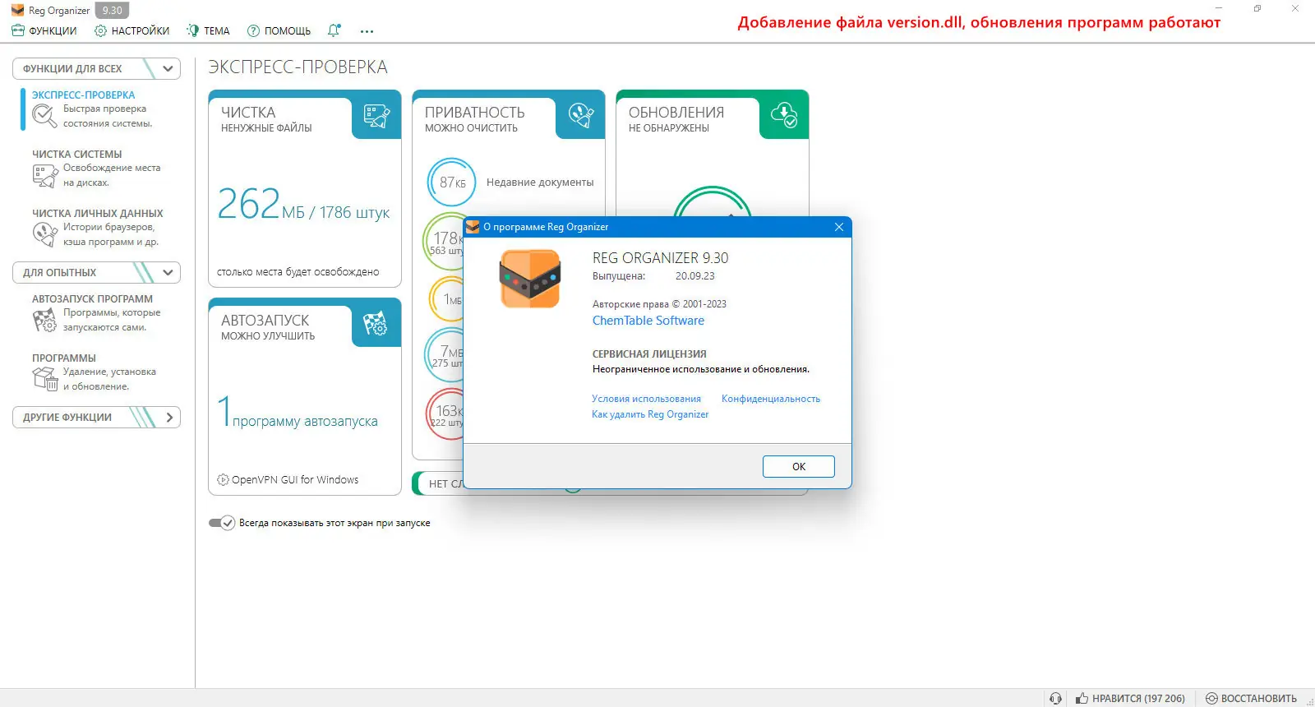Click the ПРИВАТНОСТЬ card title

(475, 113)
